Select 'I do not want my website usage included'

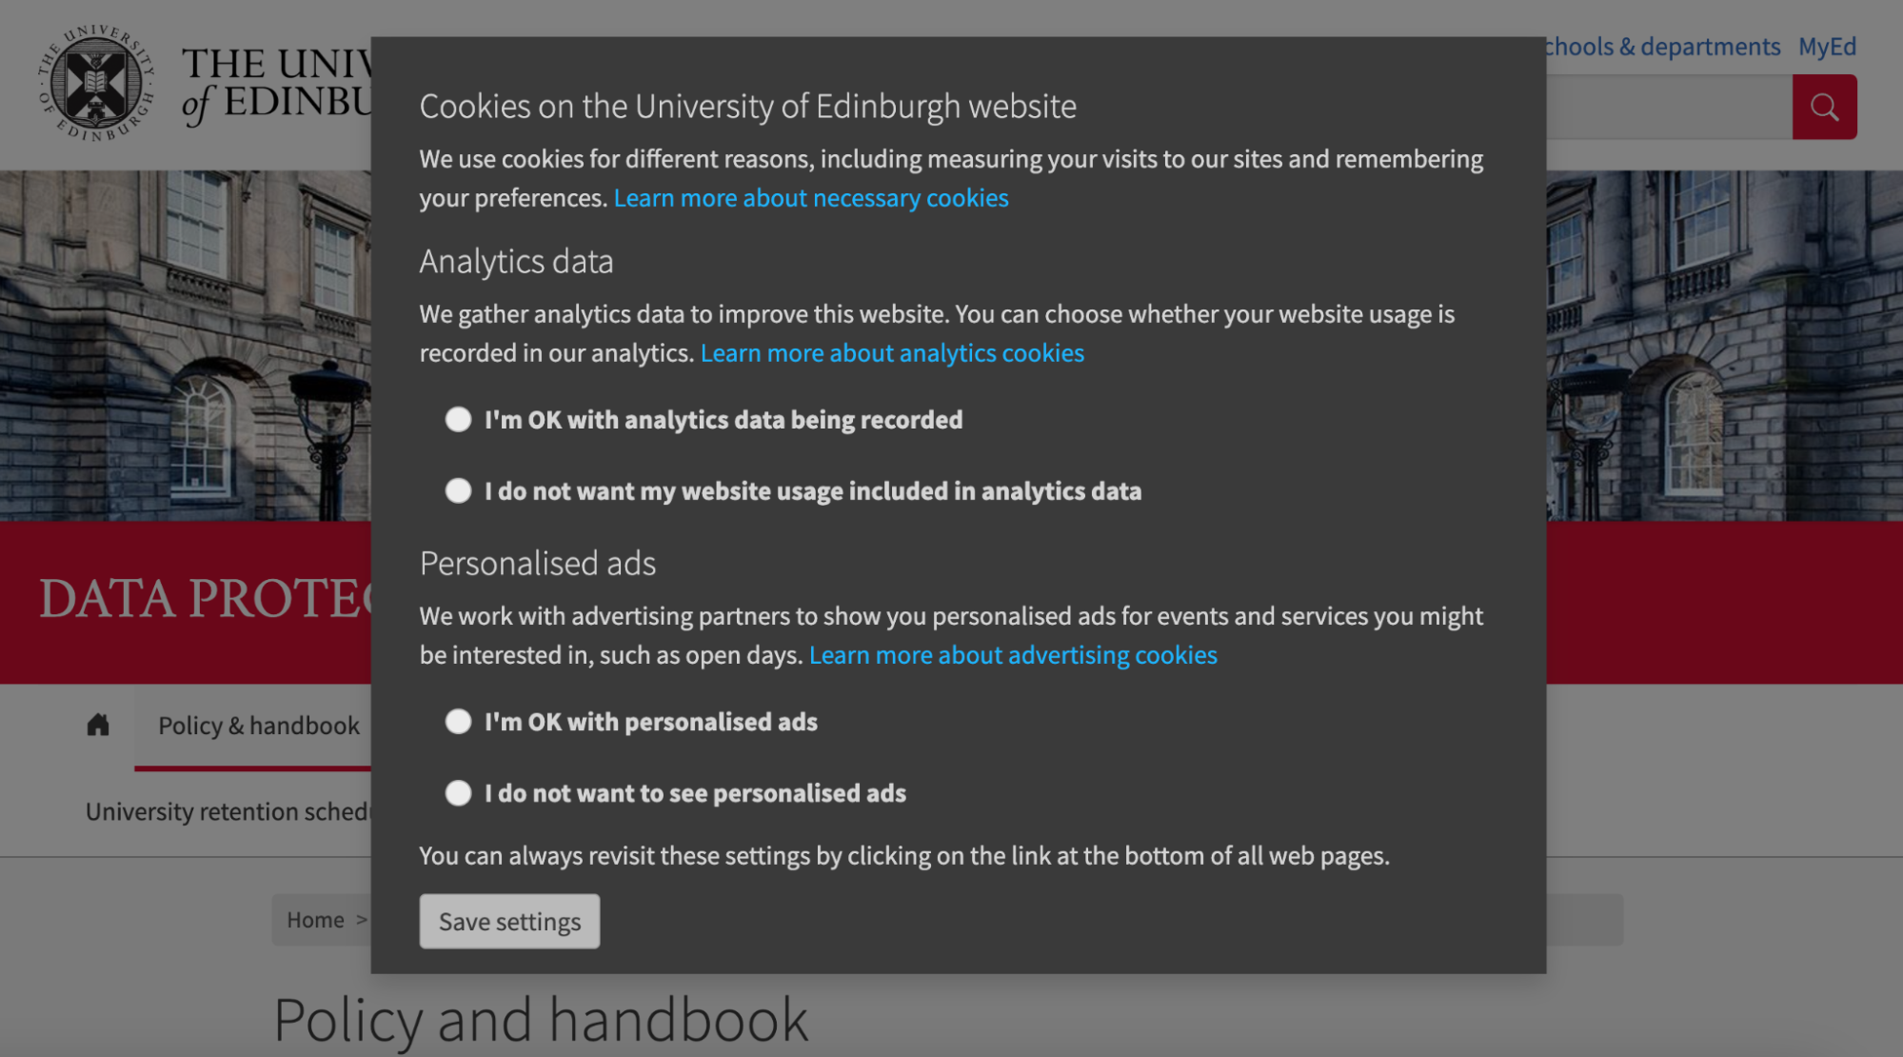pyautogui.click(x=459, y=490)
